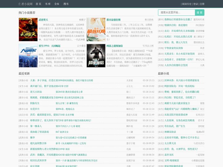Open chapter 第九百零二章 蓄势待发
The width and height of the screenshot is (223, 167).
[x=67, y=103]
